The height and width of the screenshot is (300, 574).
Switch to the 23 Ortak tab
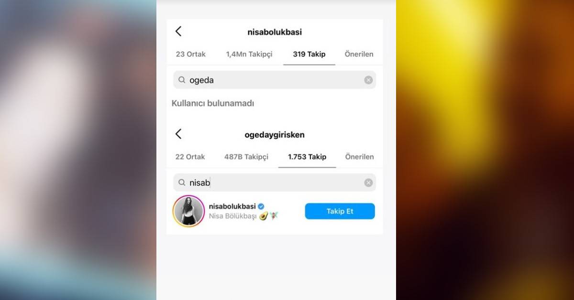point(191,54)
